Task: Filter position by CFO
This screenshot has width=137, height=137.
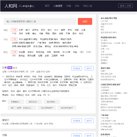Action: [x=14, y=56]
